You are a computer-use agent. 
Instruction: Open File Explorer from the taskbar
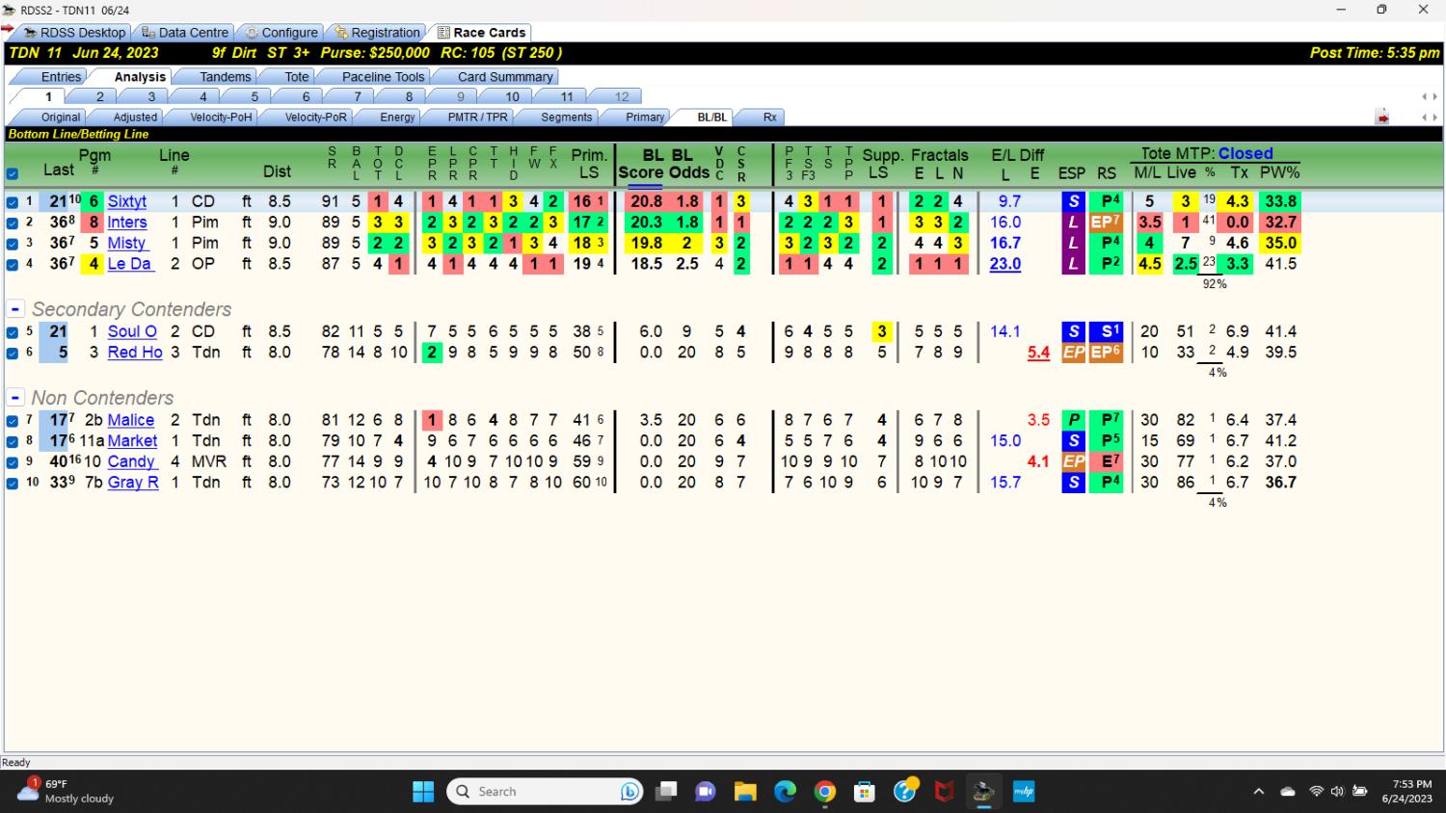click(745, 792)
